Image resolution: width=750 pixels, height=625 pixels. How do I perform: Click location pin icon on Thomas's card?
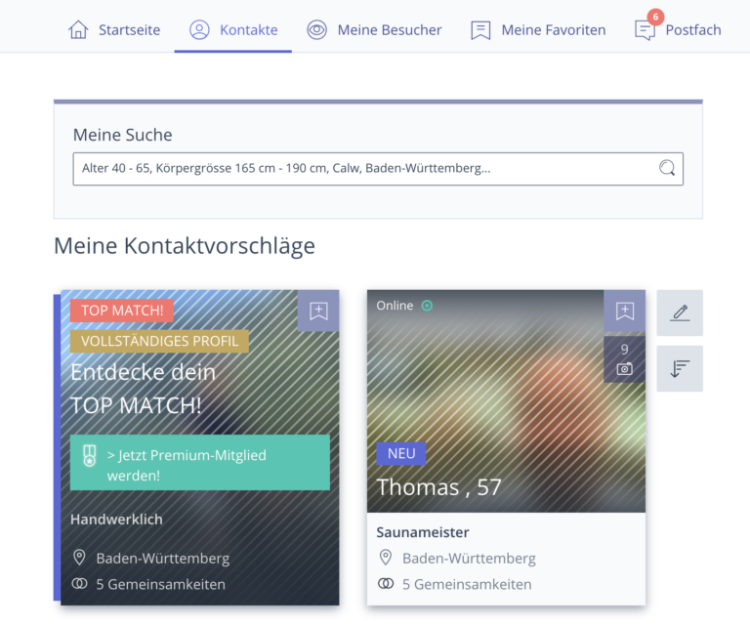tap(386, 558)
